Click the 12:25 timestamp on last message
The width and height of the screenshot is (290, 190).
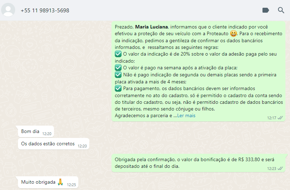tap(71, 185)
